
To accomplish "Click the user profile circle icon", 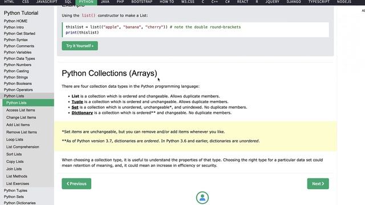I will [202, 198].
